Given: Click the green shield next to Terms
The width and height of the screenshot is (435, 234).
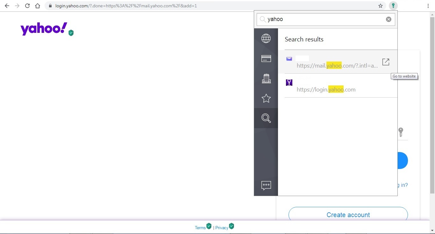Looking at the screenshot, I should pos(209,226).
